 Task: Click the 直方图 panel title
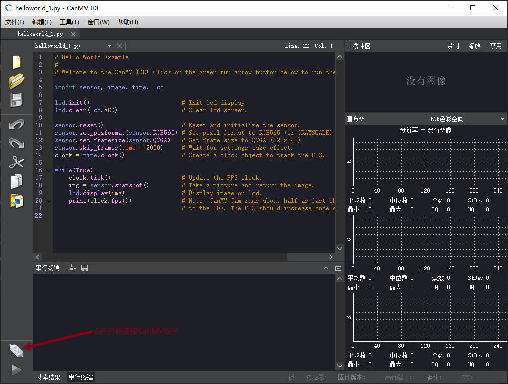point(356,119)
